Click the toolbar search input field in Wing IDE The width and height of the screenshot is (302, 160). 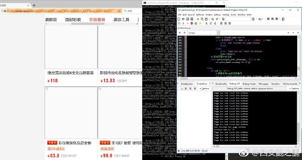click(238, 19)
